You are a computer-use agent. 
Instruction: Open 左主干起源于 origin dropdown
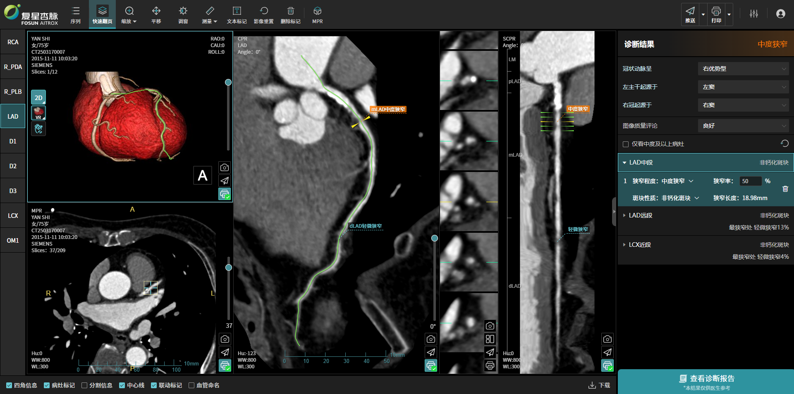coord(744,87)
